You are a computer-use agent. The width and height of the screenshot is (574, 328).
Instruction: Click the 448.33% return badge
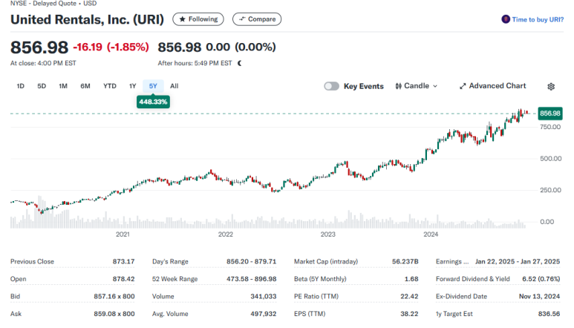tap(153, 102)
